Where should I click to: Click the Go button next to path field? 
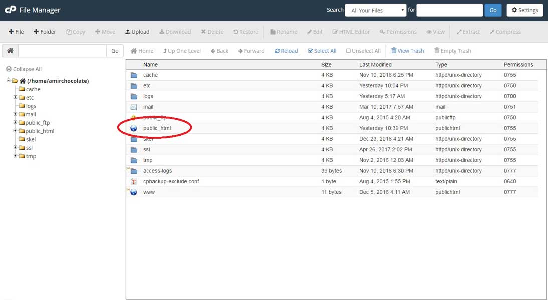(x=115, y=51)
